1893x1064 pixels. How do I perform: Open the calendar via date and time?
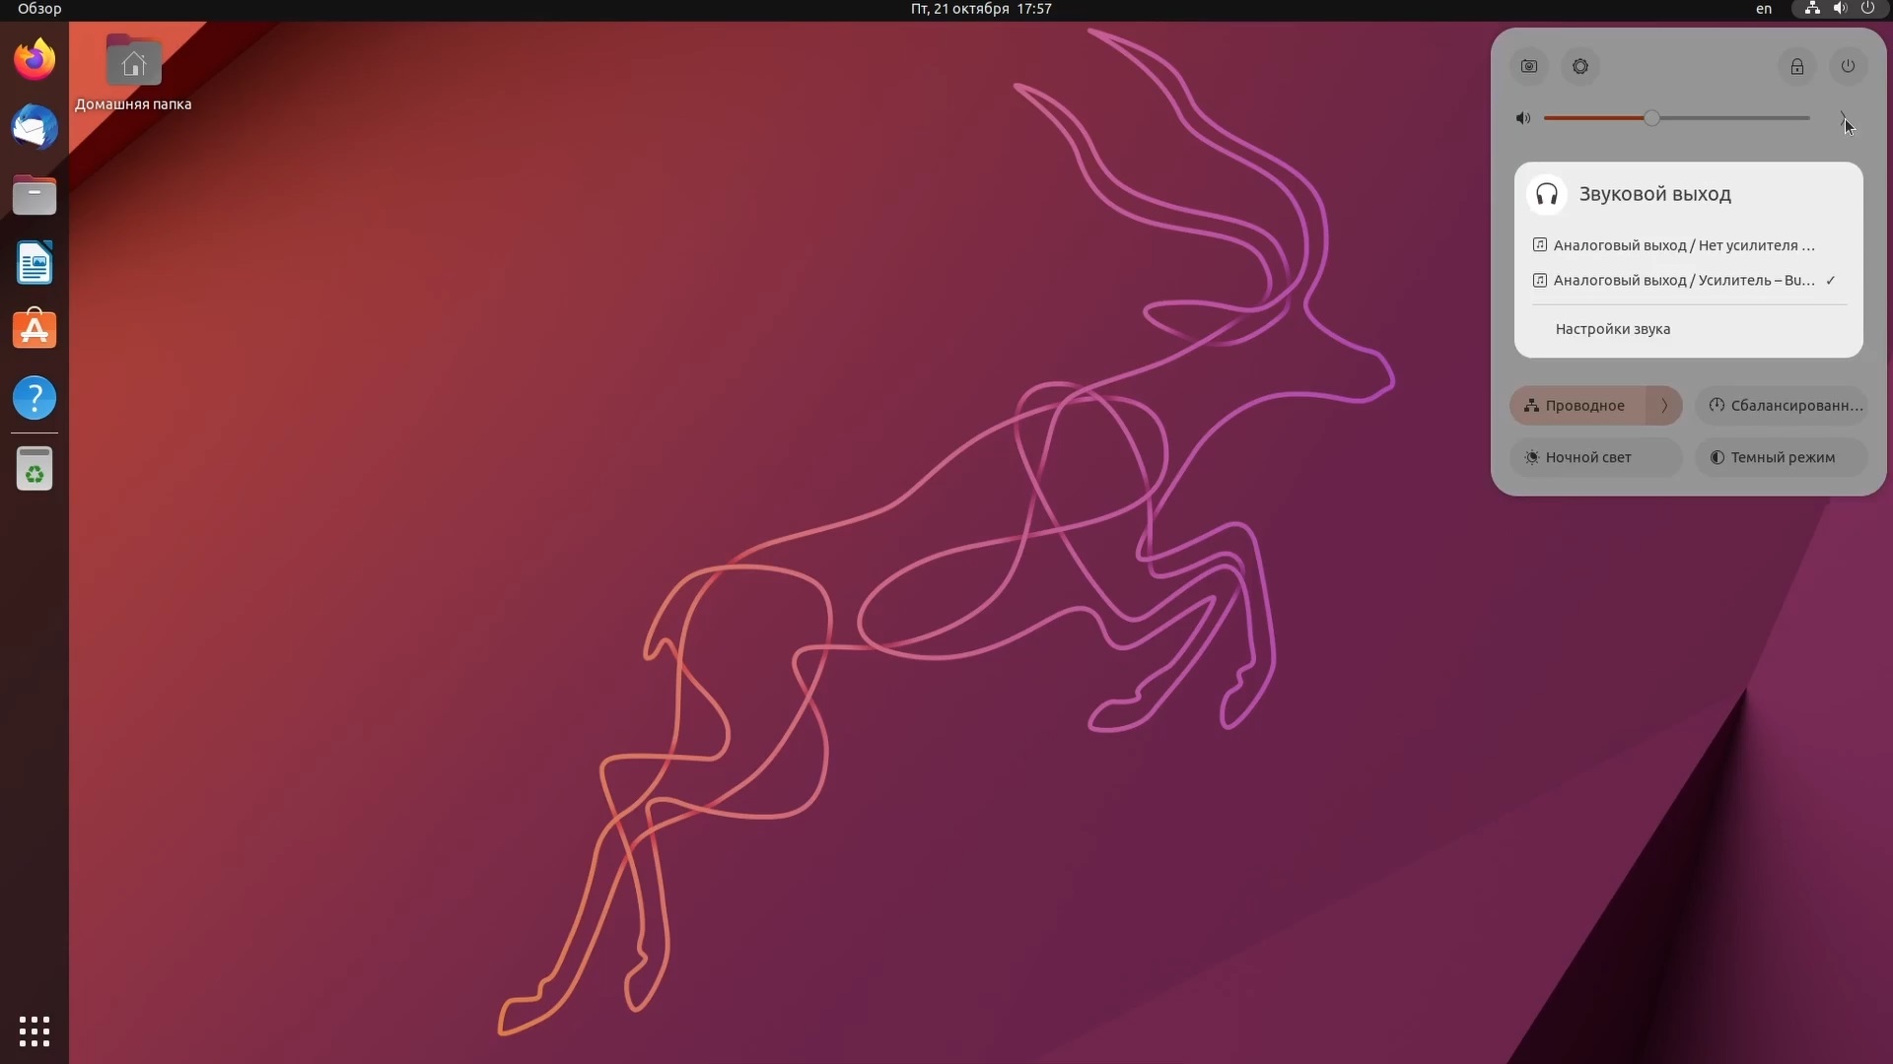[981, 9]
